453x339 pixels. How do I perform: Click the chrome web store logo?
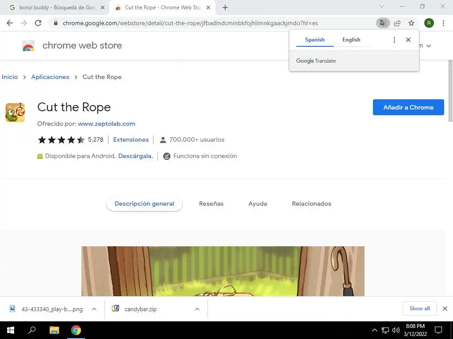click(28, 45)
